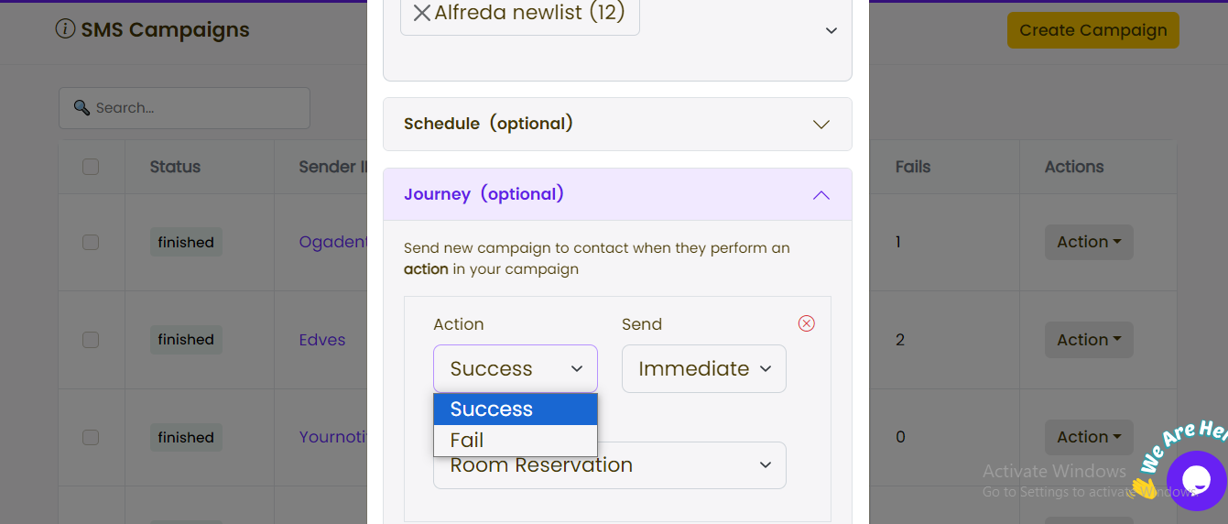Click the red remove journey step icon

pyautogui.click(x=806, y=323)
